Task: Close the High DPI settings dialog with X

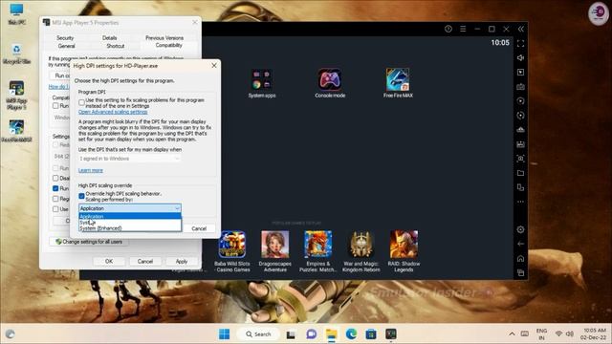Action: tap(214, 66)
